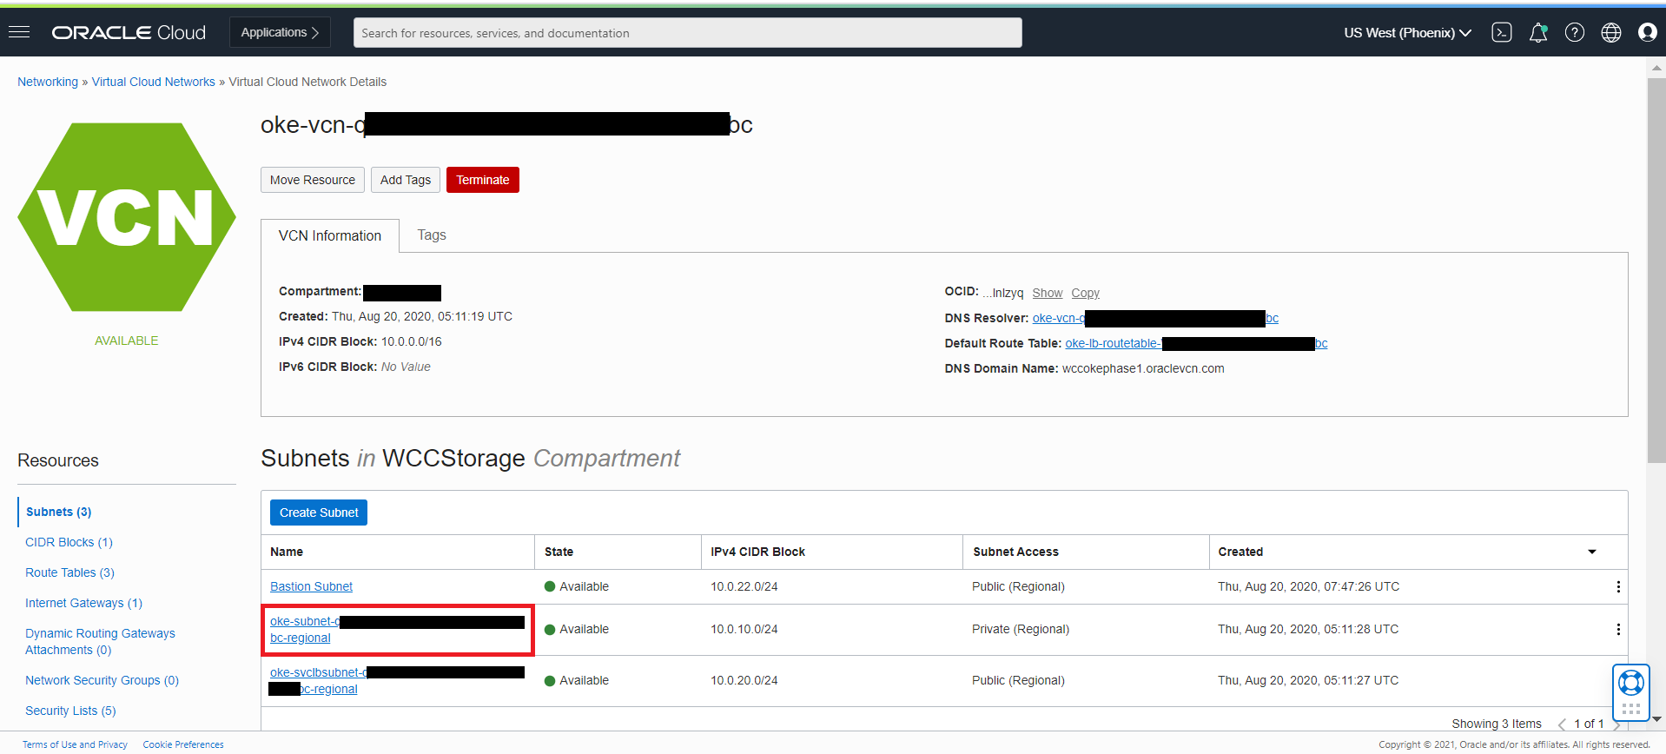The image size is (1666, 754).
Task: Open the DNS Resolver link
Action: 1155,318
